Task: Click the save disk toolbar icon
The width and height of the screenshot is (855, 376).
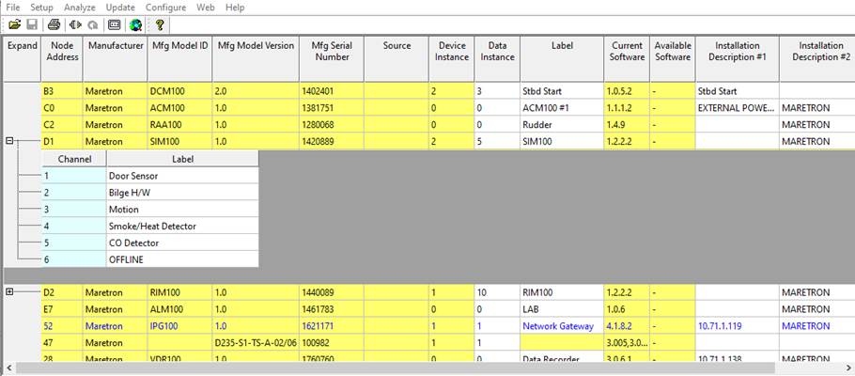Action: pyautogui.click(x=32, y=24)
